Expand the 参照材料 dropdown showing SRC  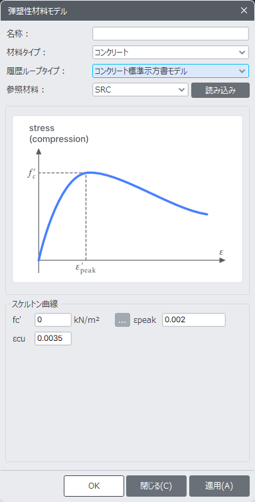tap(140, 90)
